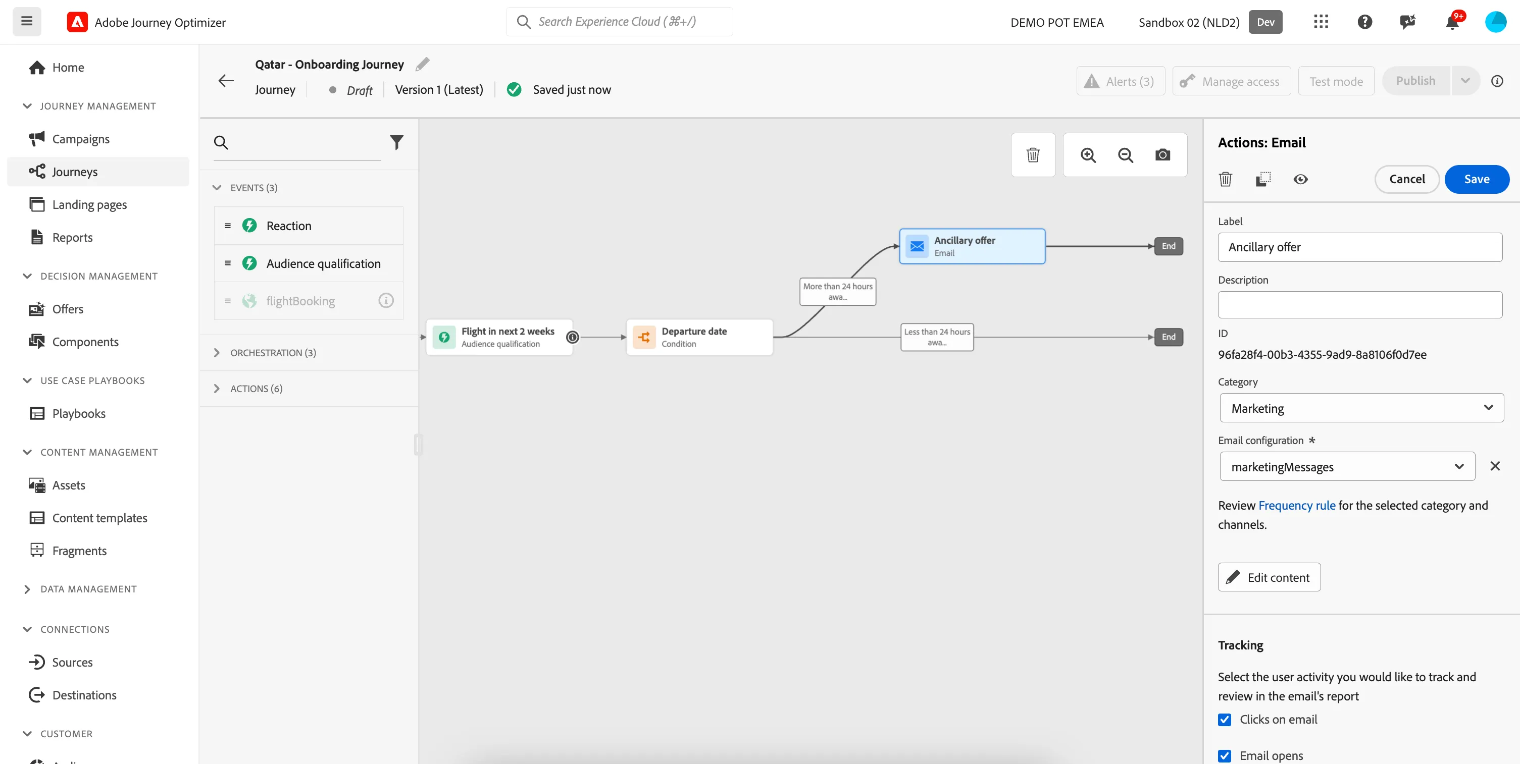Open the feedback chat icon
The height and width of the screenshot is (764, 1520).
pyautogui.click(x=1408, y=22)
